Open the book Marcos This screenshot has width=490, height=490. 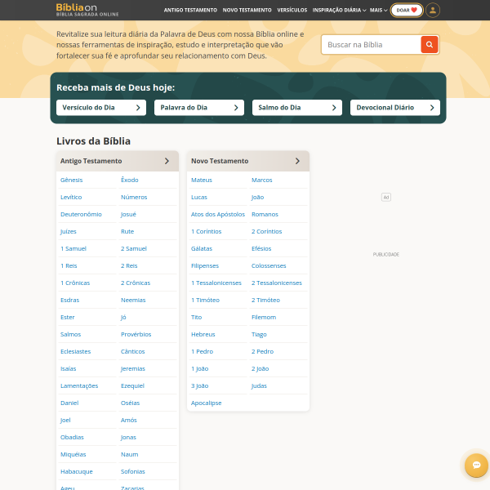pos(262,180)
